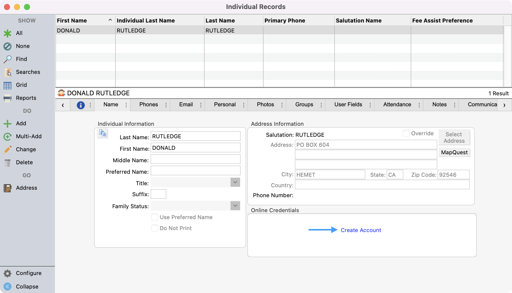Click the Middle Name input field
Screen dimensions: 512x293
coord(195,159)
